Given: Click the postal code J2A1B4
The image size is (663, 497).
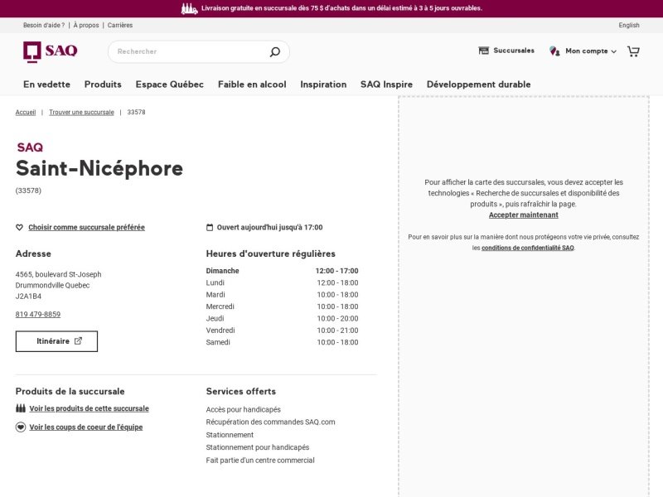Looking at the screenshot, I should click(x=28, y=297).
